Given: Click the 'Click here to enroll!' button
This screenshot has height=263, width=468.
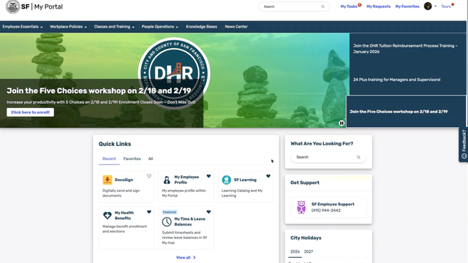Looking at the screenshot, I should (x=30, y=112).
